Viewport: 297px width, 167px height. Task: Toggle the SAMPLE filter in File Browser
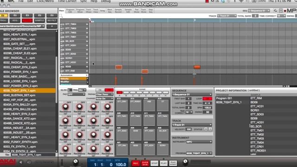pyautogui.click(x=39, y=20)
